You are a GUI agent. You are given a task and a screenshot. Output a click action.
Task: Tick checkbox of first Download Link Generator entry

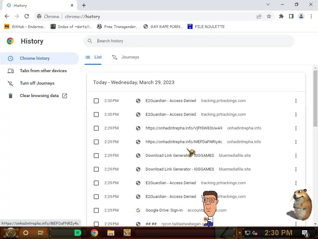[96, 156]
